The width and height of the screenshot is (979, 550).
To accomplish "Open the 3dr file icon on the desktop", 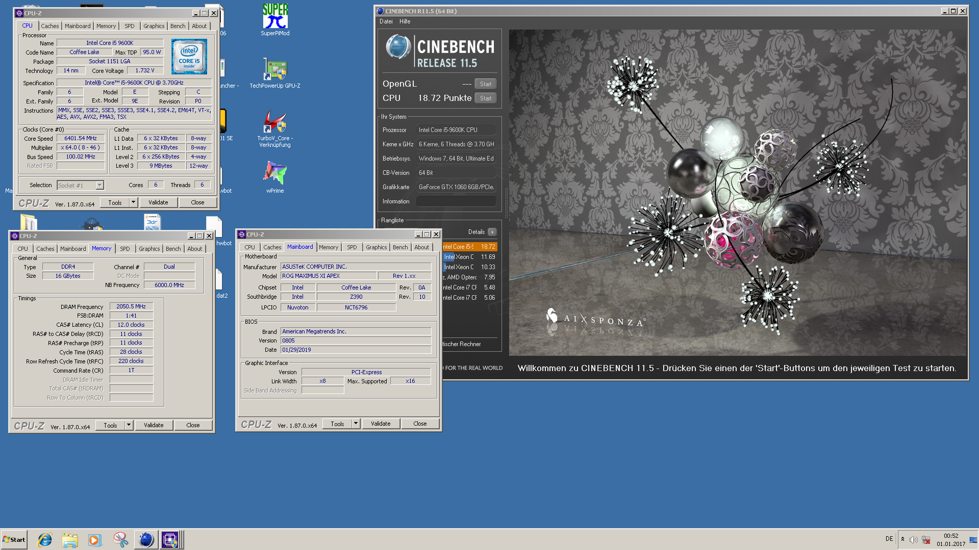I will (x=152, y=222).
